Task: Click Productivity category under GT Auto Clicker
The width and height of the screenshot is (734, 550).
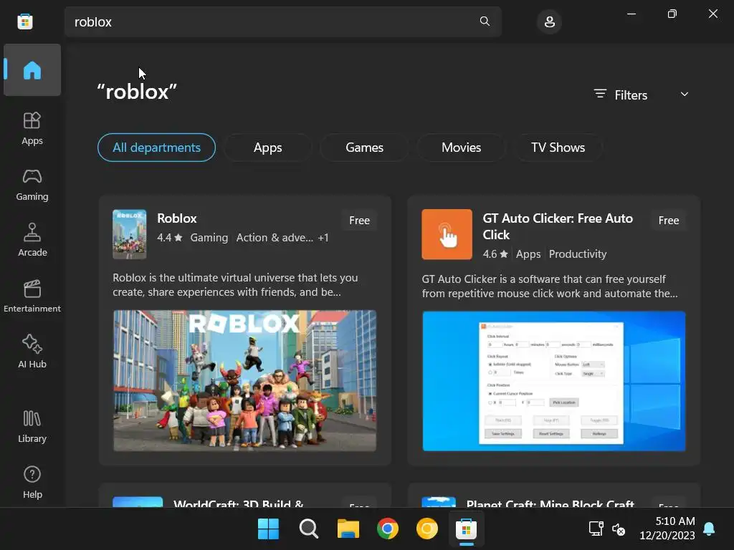Action: pyautogui.click(x=578, y=254)
